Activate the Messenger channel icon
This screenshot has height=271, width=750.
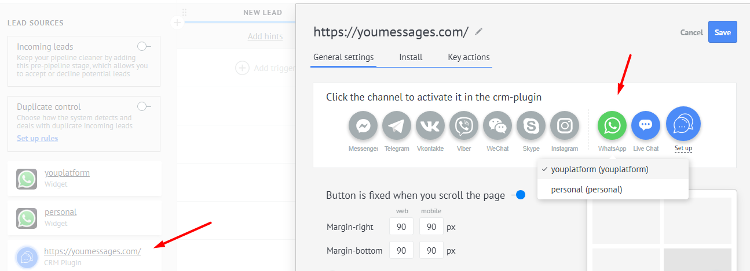point(363,126)
